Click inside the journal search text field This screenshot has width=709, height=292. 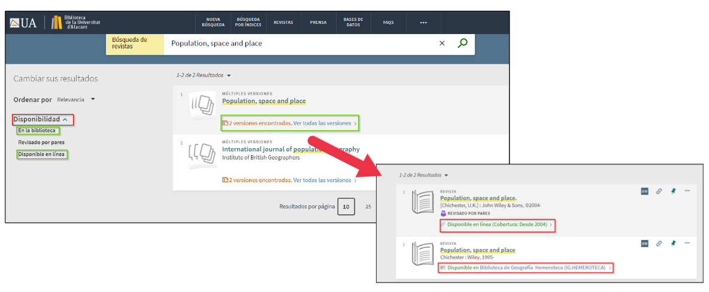click(299, 44)
